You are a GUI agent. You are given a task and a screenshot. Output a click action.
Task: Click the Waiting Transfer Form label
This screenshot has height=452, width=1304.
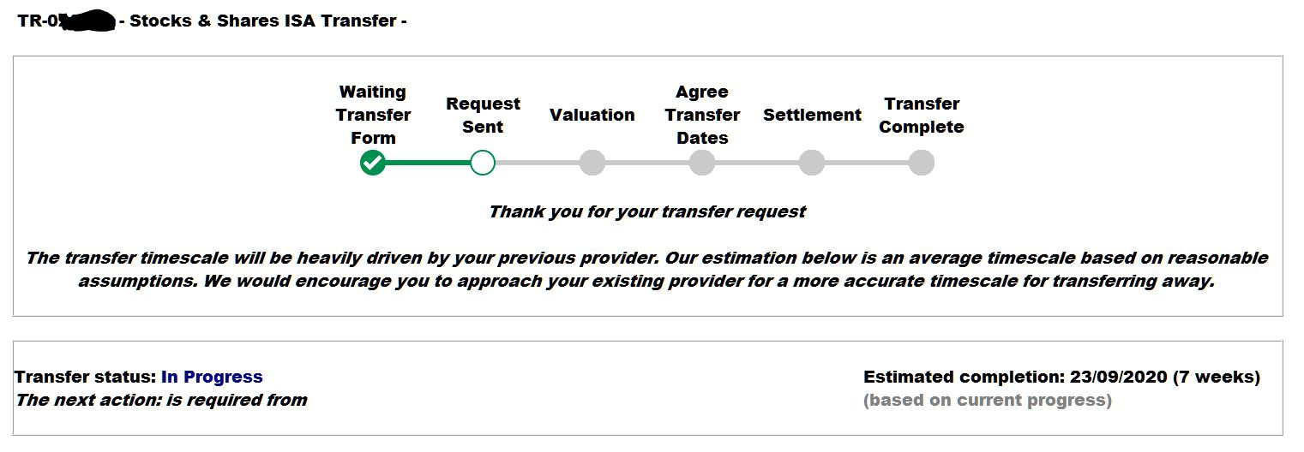373,115
